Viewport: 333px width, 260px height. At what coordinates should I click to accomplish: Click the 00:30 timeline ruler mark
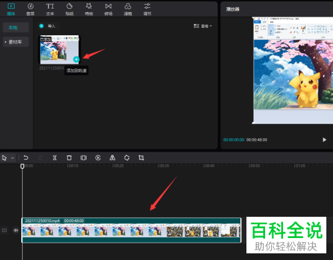[164, 166]
